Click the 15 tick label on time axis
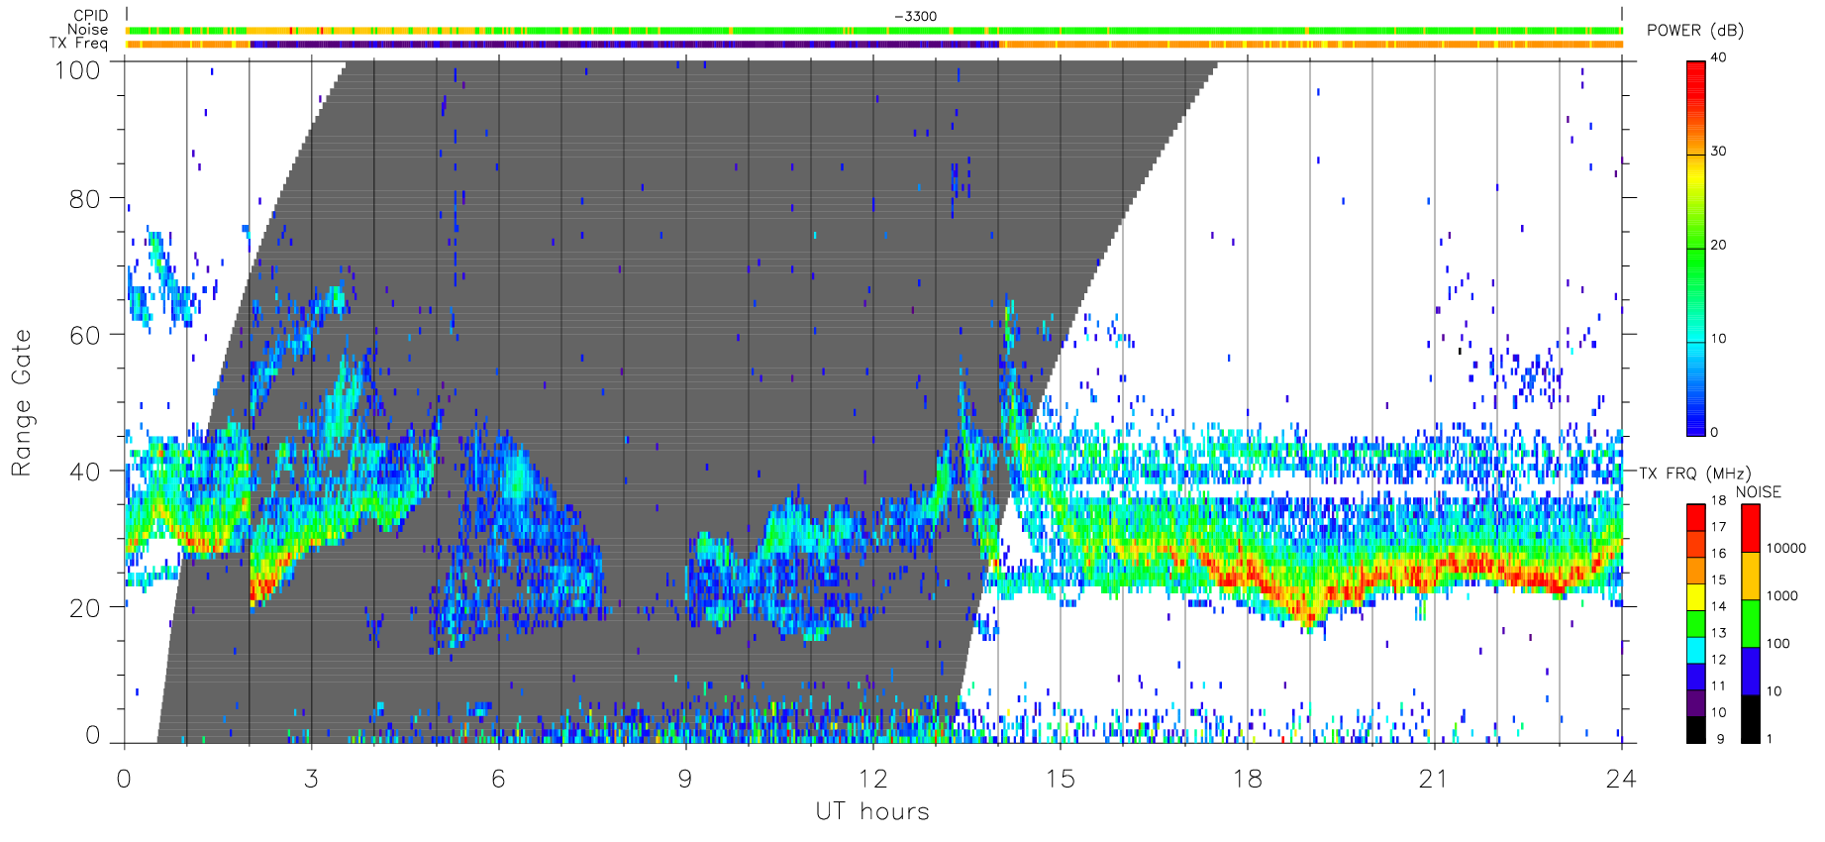 (1060, 779)
